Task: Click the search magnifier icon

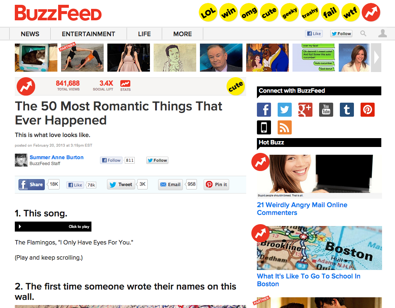Action: tap(363, 33)
